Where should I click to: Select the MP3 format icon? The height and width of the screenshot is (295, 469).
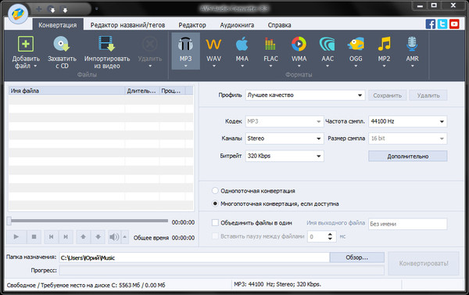(x=185, y=45)
